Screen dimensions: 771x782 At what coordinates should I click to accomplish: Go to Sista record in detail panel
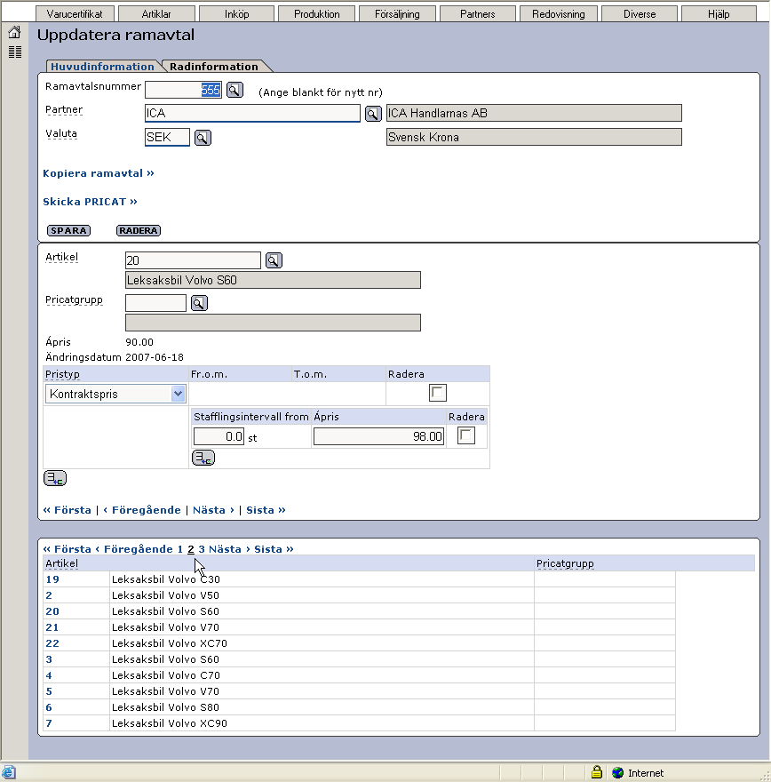[x=266, y=510]
